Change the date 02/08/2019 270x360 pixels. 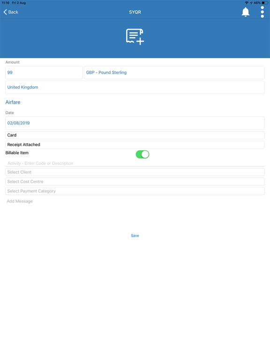pos(135,123)
